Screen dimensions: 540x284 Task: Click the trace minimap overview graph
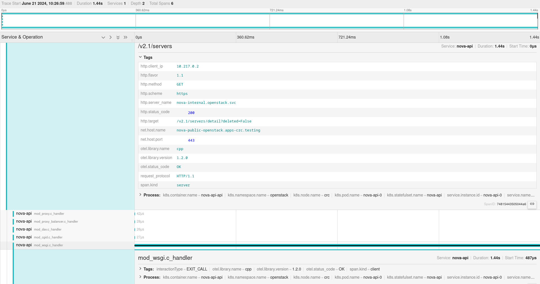point(270,21)
